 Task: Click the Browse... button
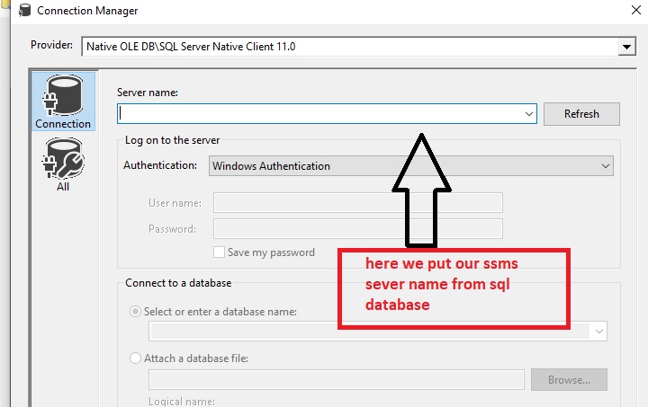569,379
